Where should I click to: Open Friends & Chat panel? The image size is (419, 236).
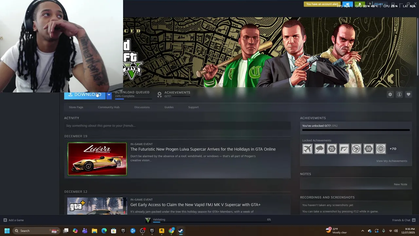pyautogui.click(x=404, y=220)
